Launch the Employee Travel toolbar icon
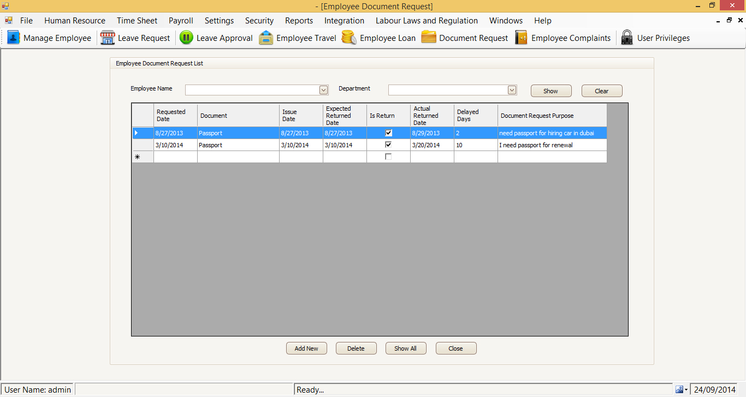Viewport: 746px width, 397px height. click(x=266, y=38)
